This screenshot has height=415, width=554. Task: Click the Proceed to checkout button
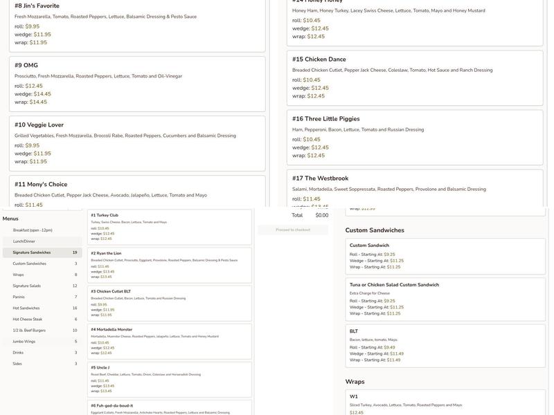[x=293, y=230]
